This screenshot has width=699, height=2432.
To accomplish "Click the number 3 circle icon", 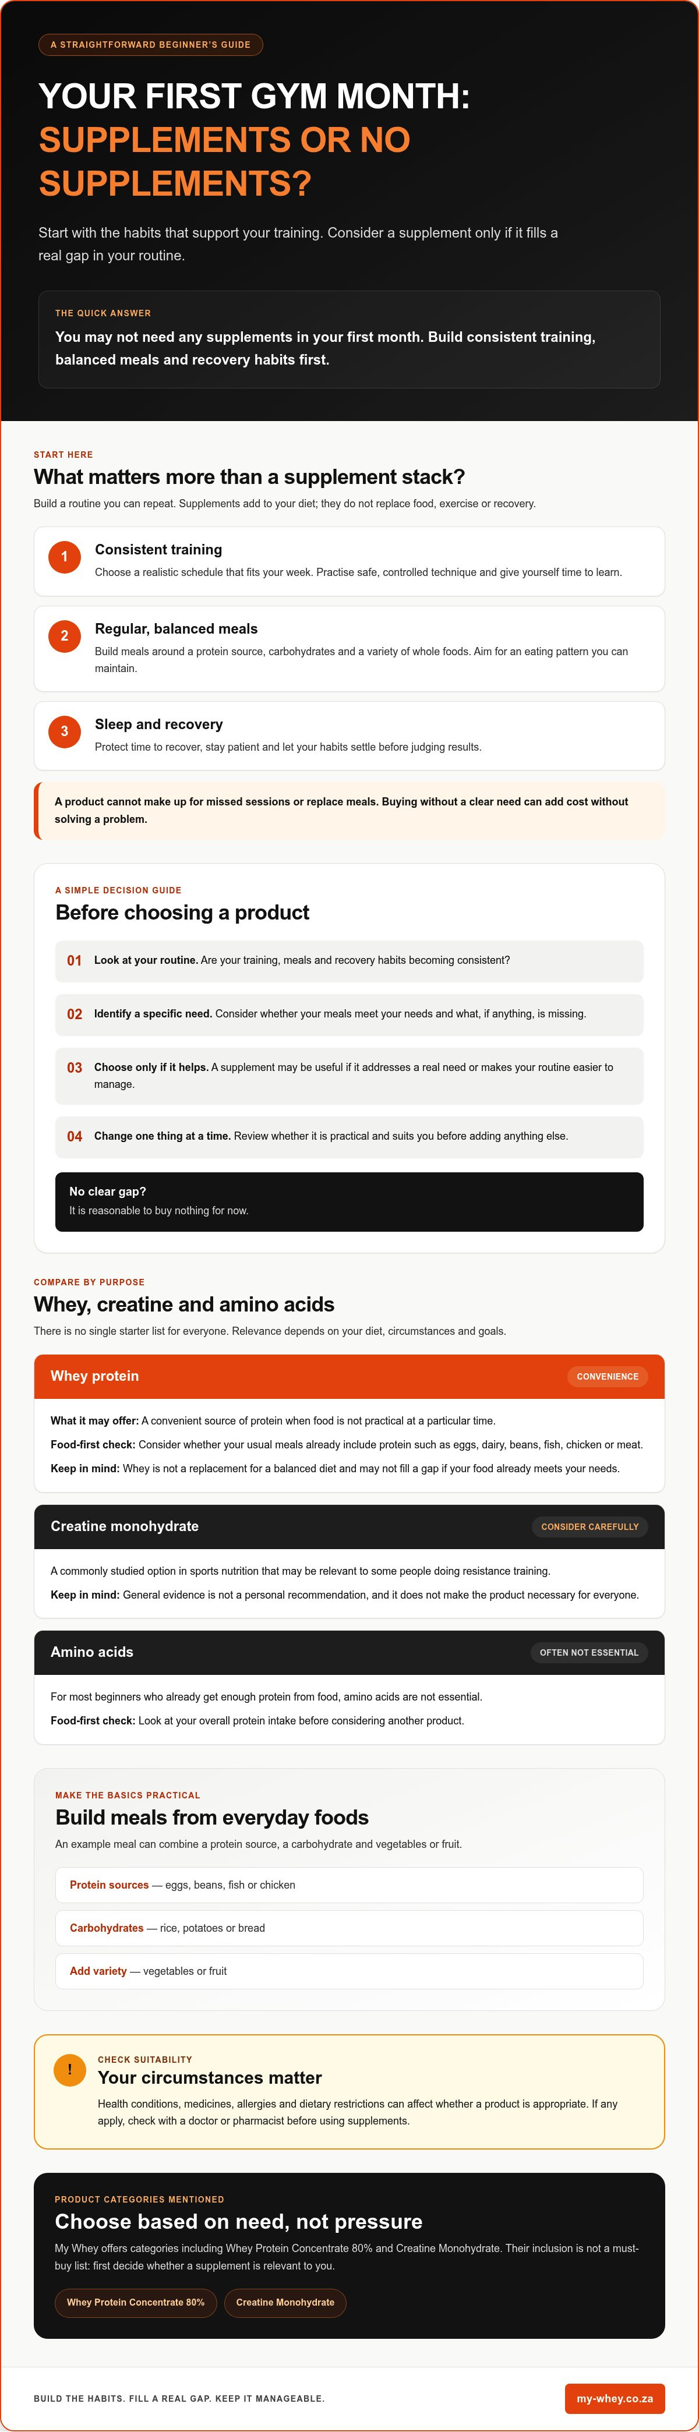I will [x=64, y=731].
